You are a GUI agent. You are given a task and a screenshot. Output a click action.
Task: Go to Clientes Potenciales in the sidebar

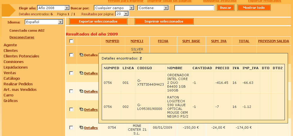coord(21,56)
